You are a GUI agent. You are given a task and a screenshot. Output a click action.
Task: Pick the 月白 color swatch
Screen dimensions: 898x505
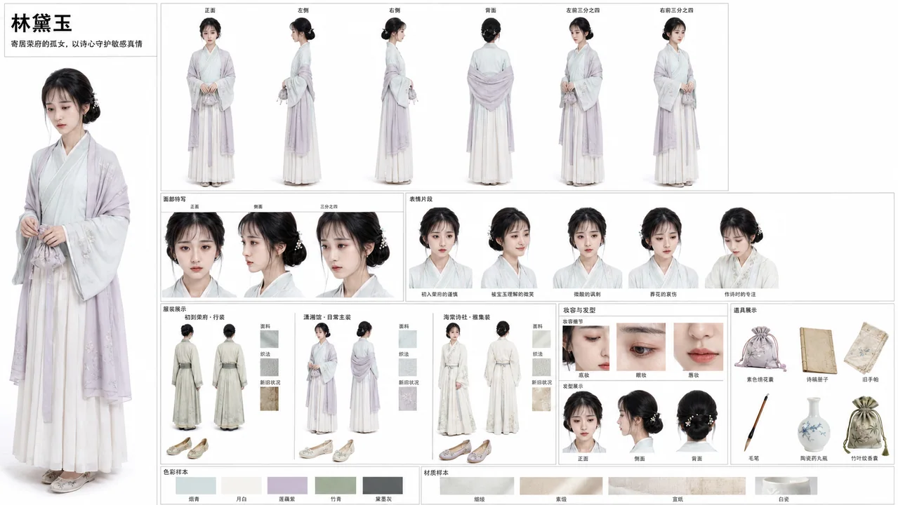point(242,485)
